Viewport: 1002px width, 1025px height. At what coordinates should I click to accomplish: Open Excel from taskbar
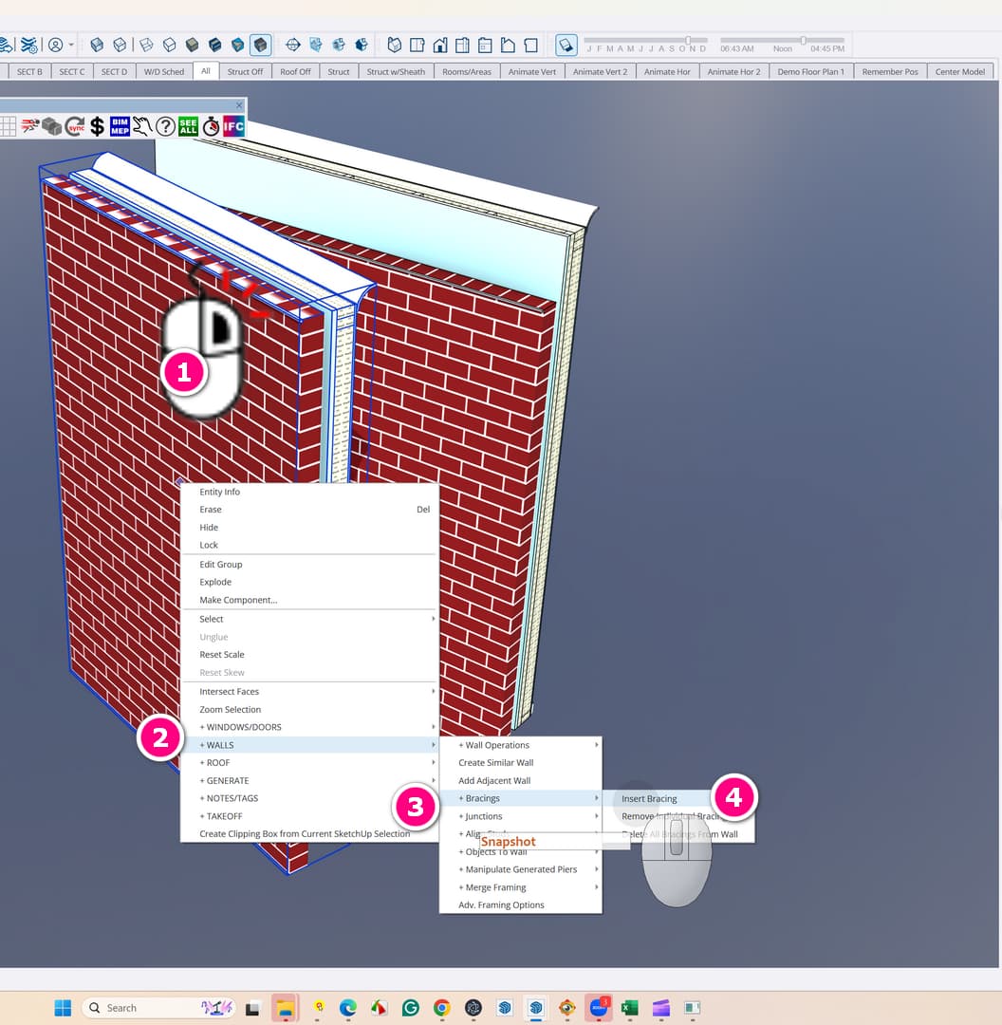pyautogui.click(x=629, y=1007)
